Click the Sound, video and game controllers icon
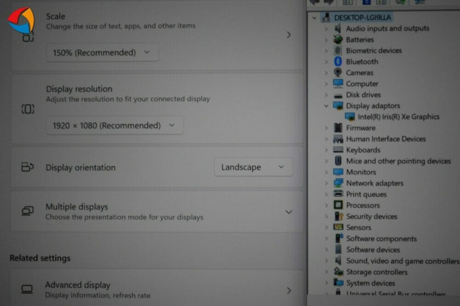This screenshot has width=460, height=306. pos(338,261)
